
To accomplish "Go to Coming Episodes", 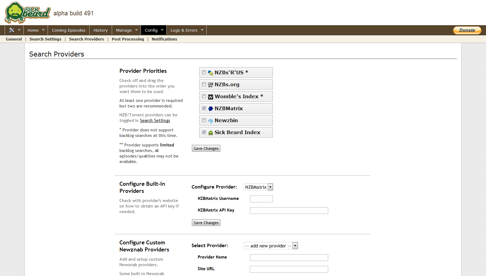I will 68,30.
